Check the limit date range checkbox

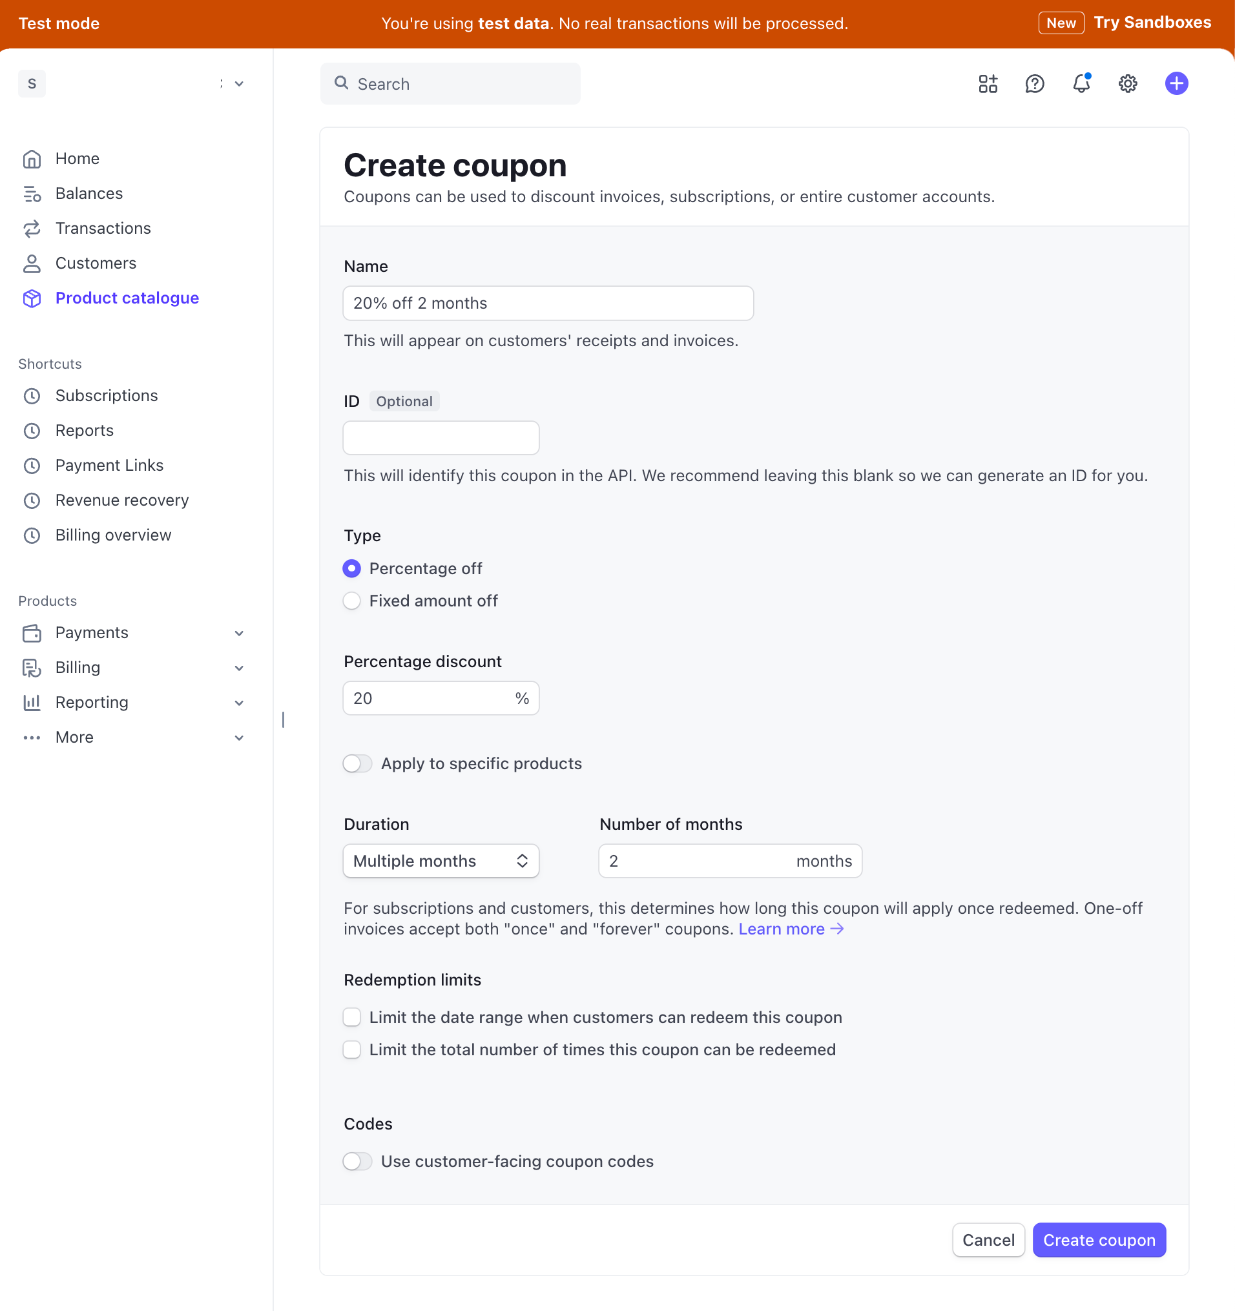[351, 1018]
